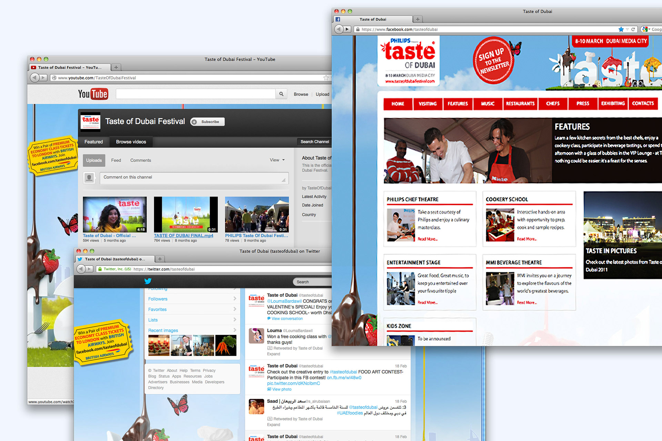662x441 pixels.
Task: Reload the Facebook page with refresh icon
Action: pos(633,29)
